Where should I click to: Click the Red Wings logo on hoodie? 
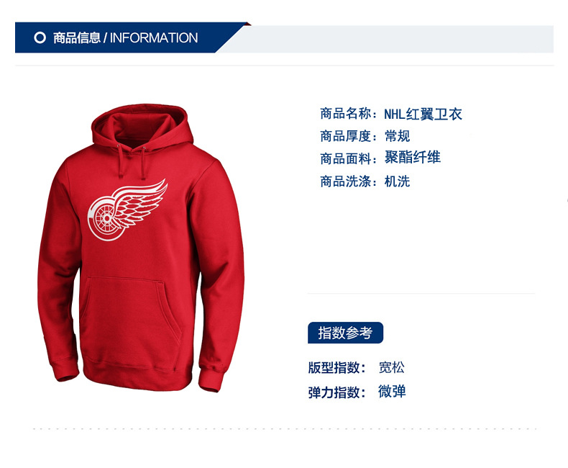[x=127, y=210]
